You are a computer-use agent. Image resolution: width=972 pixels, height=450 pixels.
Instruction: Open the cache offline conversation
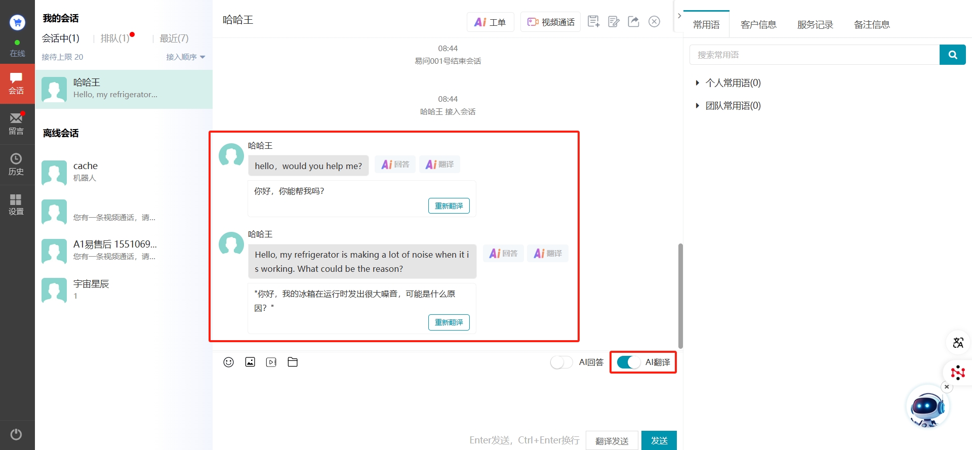(124, 172)
